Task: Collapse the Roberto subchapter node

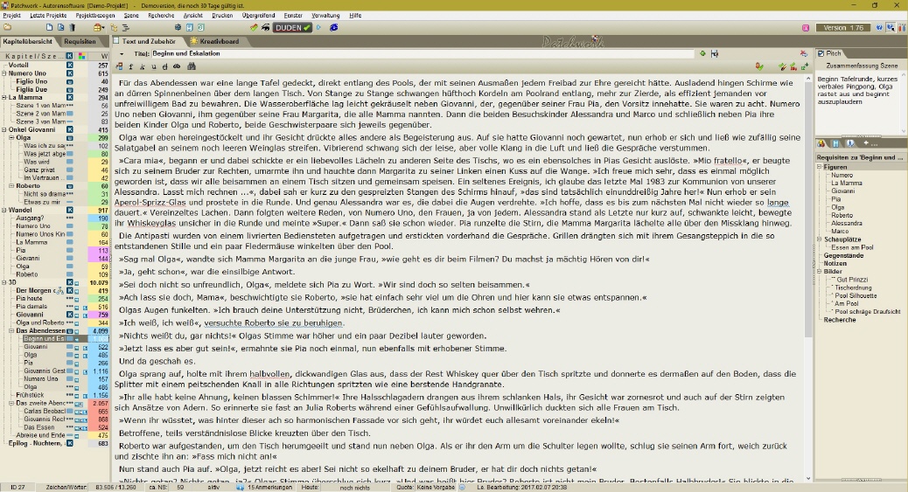Action: tap(11, 186)
